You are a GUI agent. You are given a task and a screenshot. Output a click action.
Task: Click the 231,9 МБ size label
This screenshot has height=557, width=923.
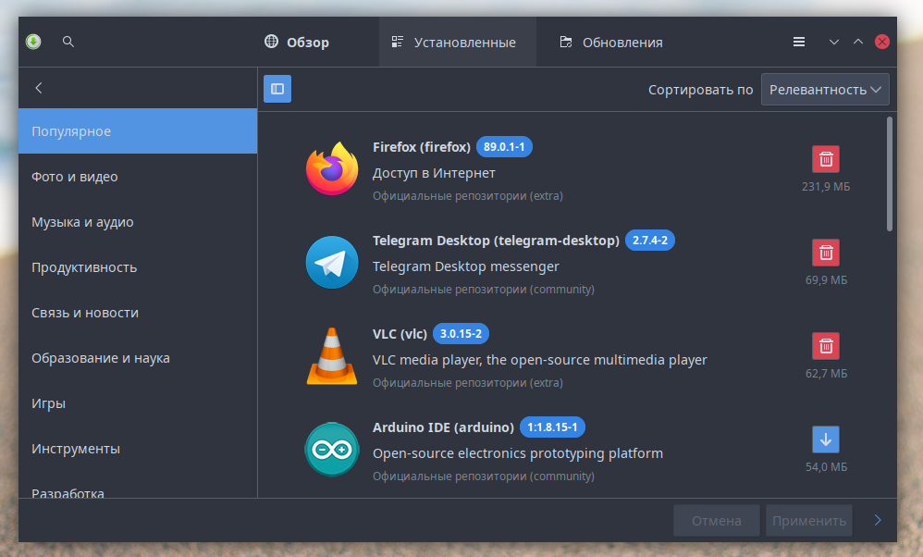click(x=826, y=187)
